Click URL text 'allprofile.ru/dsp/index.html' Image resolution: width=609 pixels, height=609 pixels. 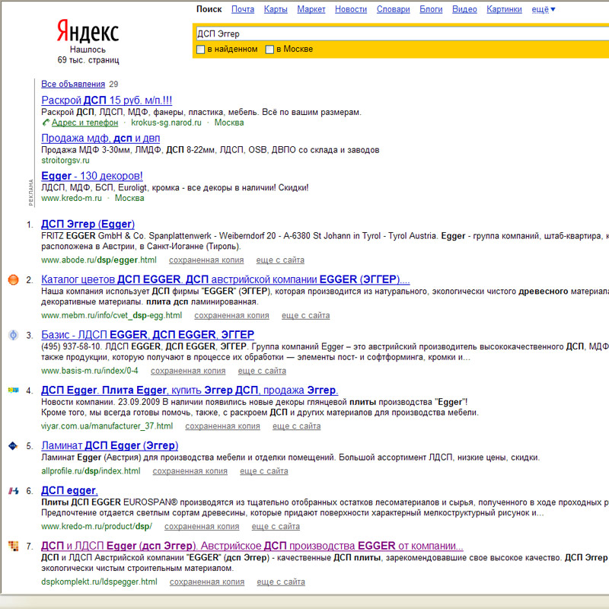tap(91, 471)
